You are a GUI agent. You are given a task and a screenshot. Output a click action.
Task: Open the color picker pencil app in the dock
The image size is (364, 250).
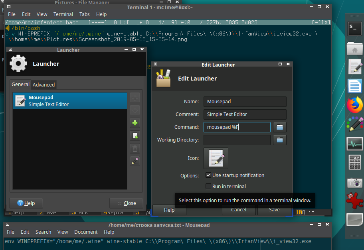point(355,124)
